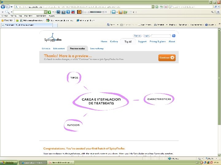Click the FUNCION node

(x=73, y=125)
